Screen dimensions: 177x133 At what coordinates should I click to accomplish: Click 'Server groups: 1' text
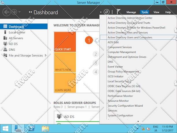(x=77, y=107)
